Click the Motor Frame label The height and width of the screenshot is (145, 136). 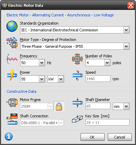(x=30, y=100)
